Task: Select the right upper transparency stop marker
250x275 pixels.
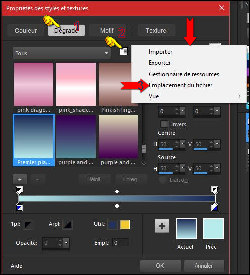Action: click(x=215, y=190)
